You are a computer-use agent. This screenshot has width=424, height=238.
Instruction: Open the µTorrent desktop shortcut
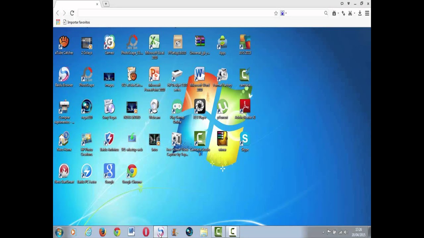coord(222,109)
